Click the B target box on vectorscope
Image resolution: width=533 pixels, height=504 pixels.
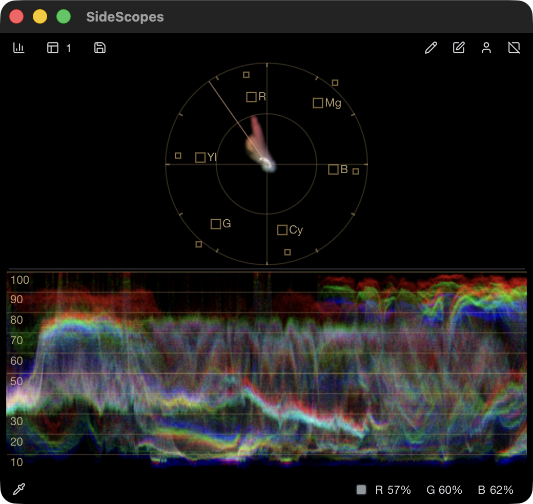(333, 170)
